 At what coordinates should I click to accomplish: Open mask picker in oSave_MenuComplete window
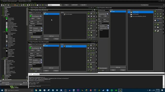[x=42, y=62]
